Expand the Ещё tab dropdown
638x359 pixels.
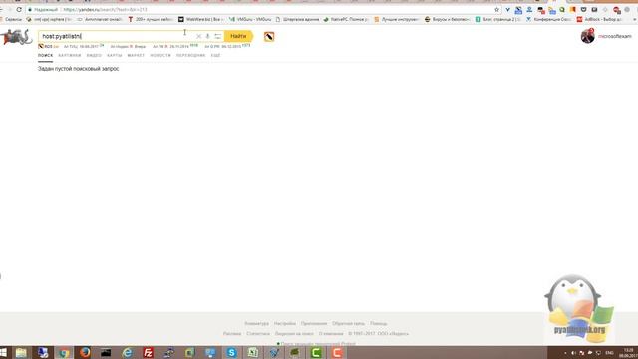click(x=215, y=55)
